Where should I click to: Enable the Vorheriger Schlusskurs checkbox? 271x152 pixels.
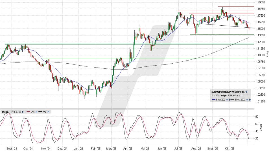(x=242, y=96)
